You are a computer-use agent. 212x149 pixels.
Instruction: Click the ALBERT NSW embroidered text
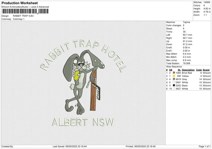83,122
